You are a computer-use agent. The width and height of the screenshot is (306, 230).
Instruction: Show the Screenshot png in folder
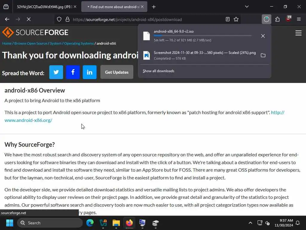pos(263,55)
